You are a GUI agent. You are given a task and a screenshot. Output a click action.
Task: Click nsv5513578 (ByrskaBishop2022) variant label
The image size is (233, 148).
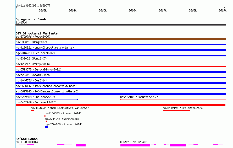(x=38, y=69)
